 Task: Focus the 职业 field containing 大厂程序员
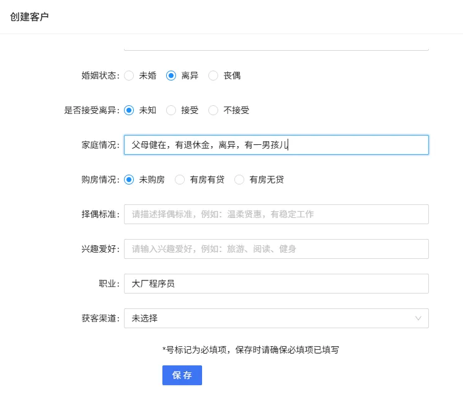coord(276,284)
